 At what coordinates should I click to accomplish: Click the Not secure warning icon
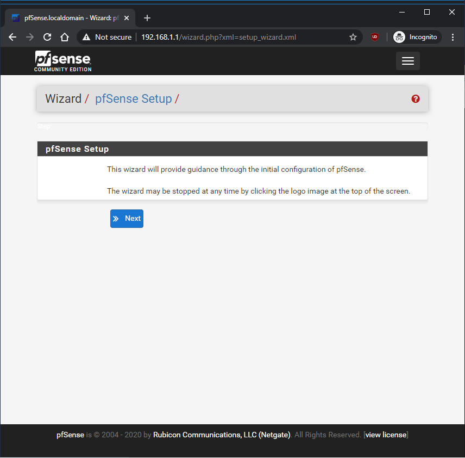(x=86, y=37)
